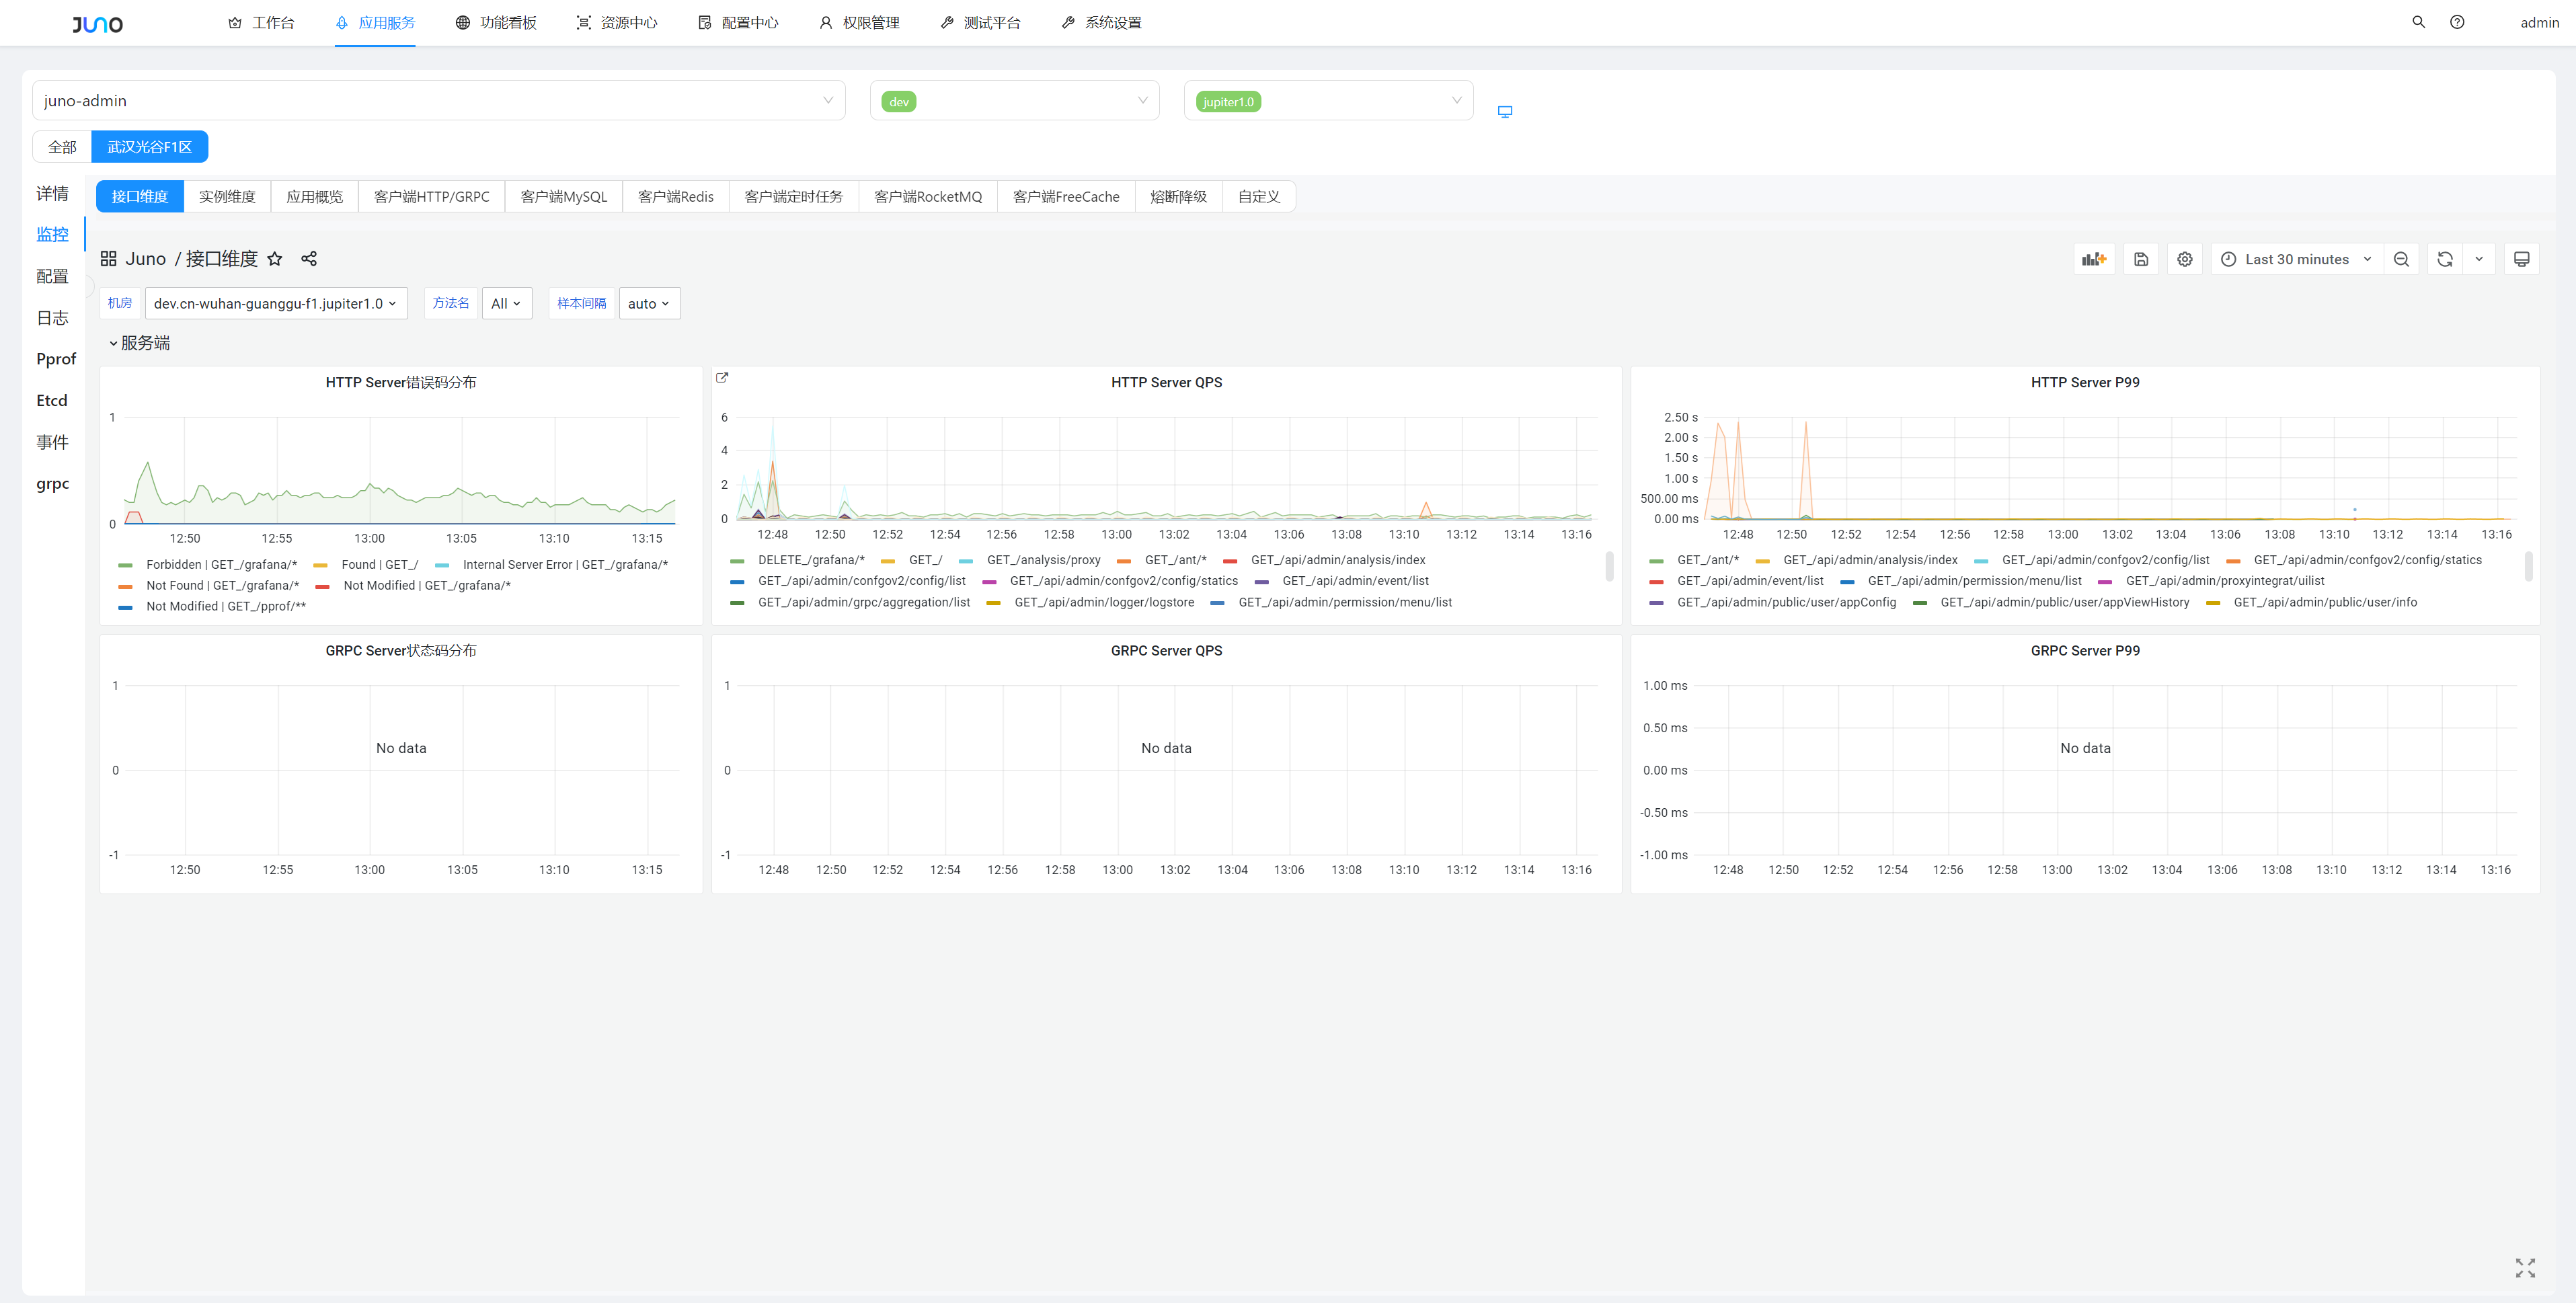Viewport: 2576px width, 1303px height.
Task: Zoom out the time range
Action: [x=2401, y=259]
